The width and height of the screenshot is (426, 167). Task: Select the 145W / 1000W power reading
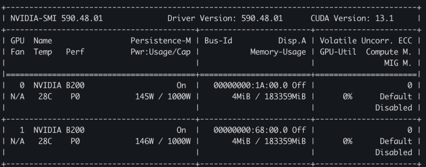pyautogui.click(x=163, y=97)
